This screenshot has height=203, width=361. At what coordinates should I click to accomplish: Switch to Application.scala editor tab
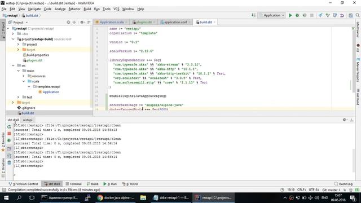click(x=111, y=23)
